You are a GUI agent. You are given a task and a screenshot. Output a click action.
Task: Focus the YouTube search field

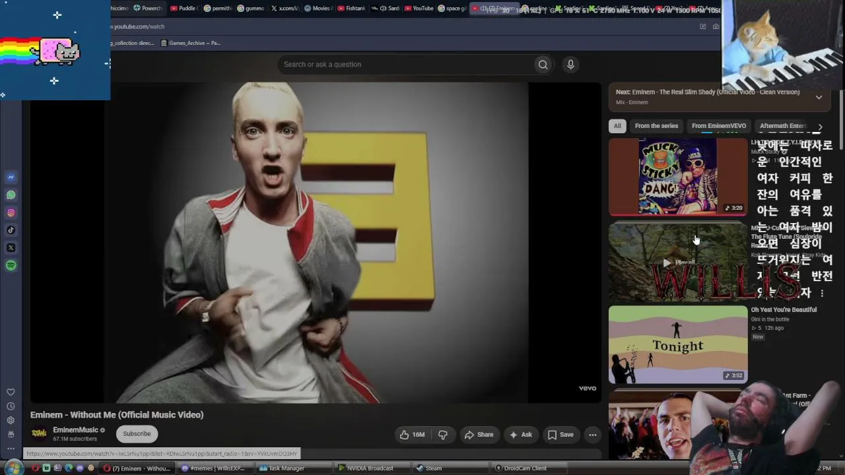click(405, 65)
